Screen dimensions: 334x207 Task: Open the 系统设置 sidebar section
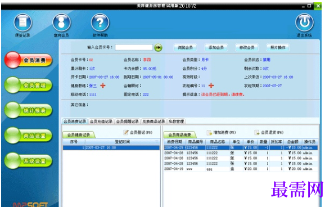coord(28,160)
